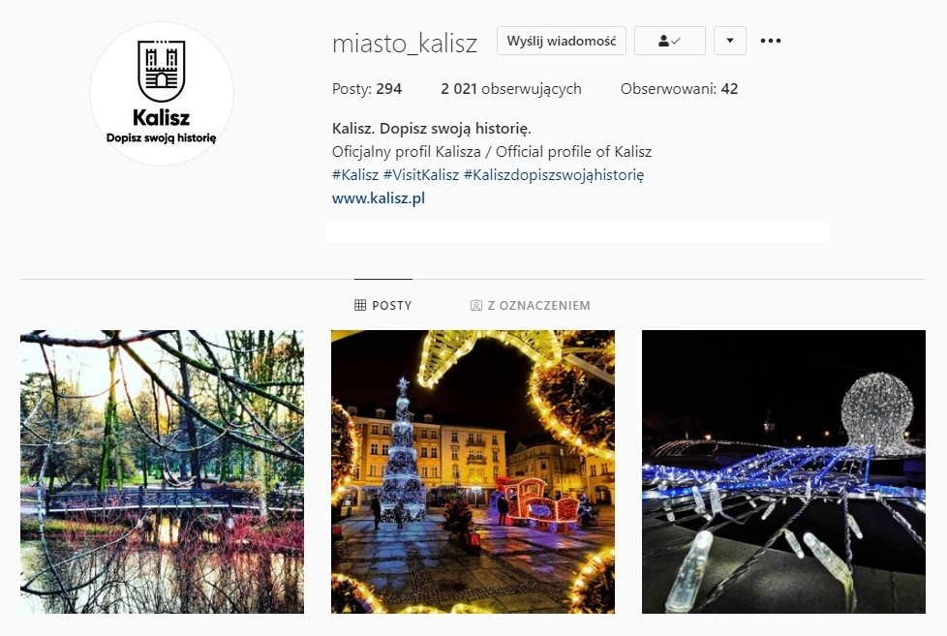Image resolution: width=947 pixels, height=636 pixels.
Task: Switch to the POSTY tab
Action: coord(382,305)
